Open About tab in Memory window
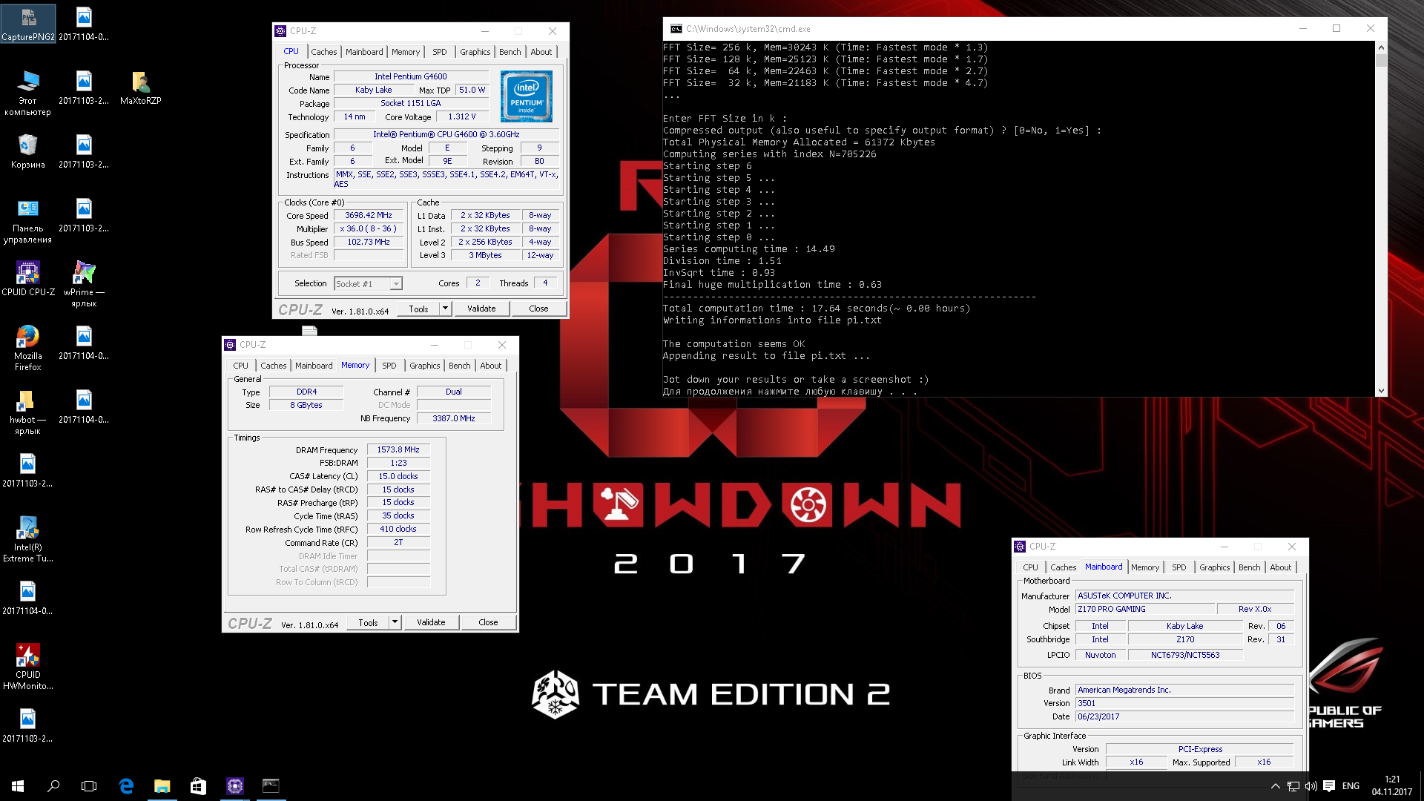The height and width of the screenshot is (801, 1424). point(490,366)
